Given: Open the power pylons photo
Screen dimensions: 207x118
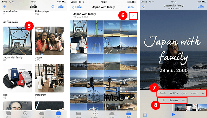Looking at the screenshot, I should point(95,45).
